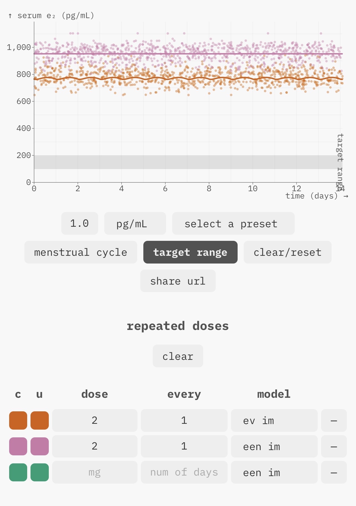356x506 pixels.
Task: Remove the ev im dose row
Action: point(334,420)
